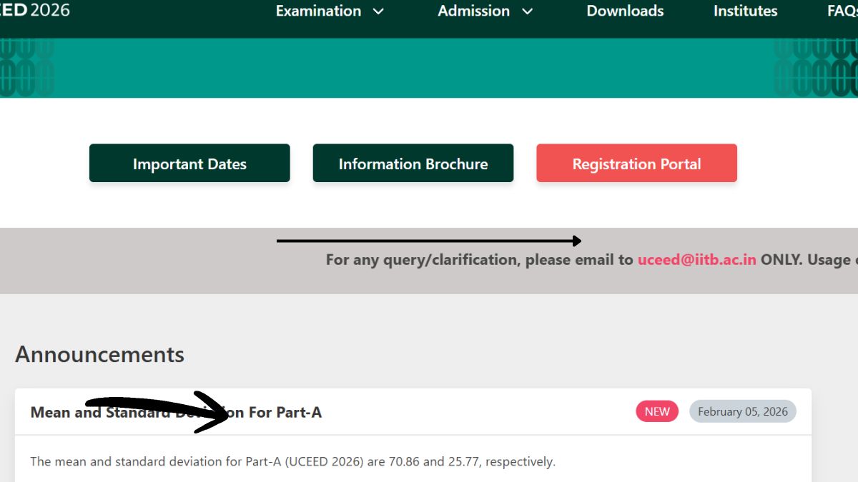Open the Mean and Standard Deviation announcement
Viewport: 858px width, 482px height.
(176, 413)
